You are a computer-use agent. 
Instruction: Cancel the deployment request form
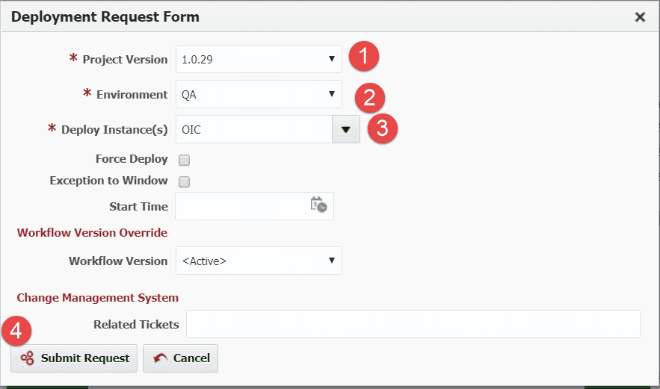[x=181, y=358]
